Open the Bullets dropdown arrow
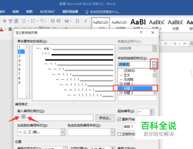This screenshot has width=193, height=149. (29, 21)
